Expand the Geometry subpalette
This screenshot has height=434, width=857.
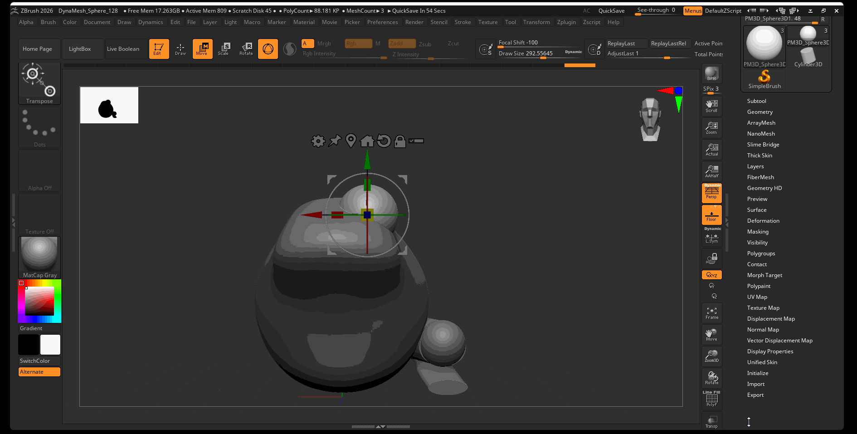760,112
